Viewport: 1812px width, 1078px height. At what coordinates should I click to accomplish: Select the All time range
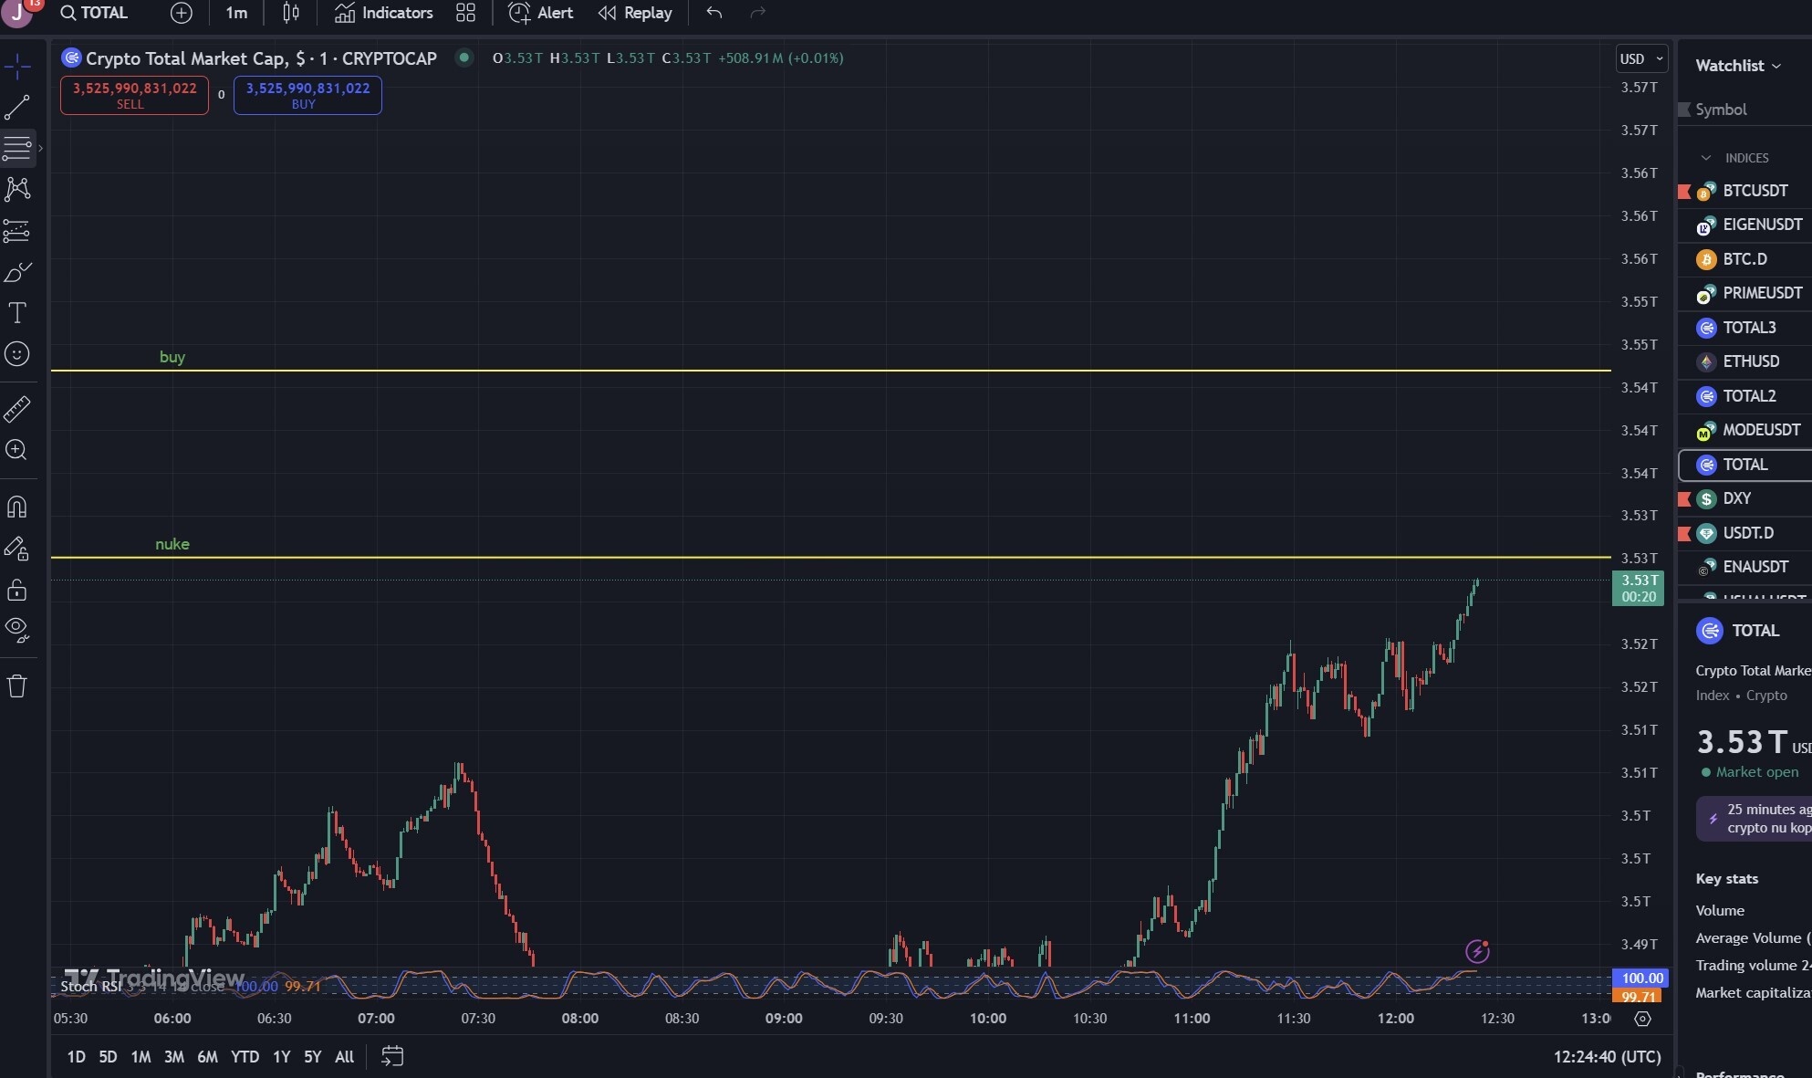(344, 1057)
